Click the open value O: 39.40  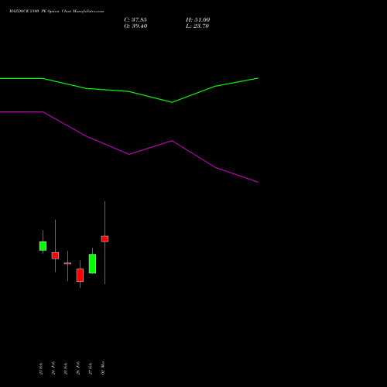tap(135, 26)
